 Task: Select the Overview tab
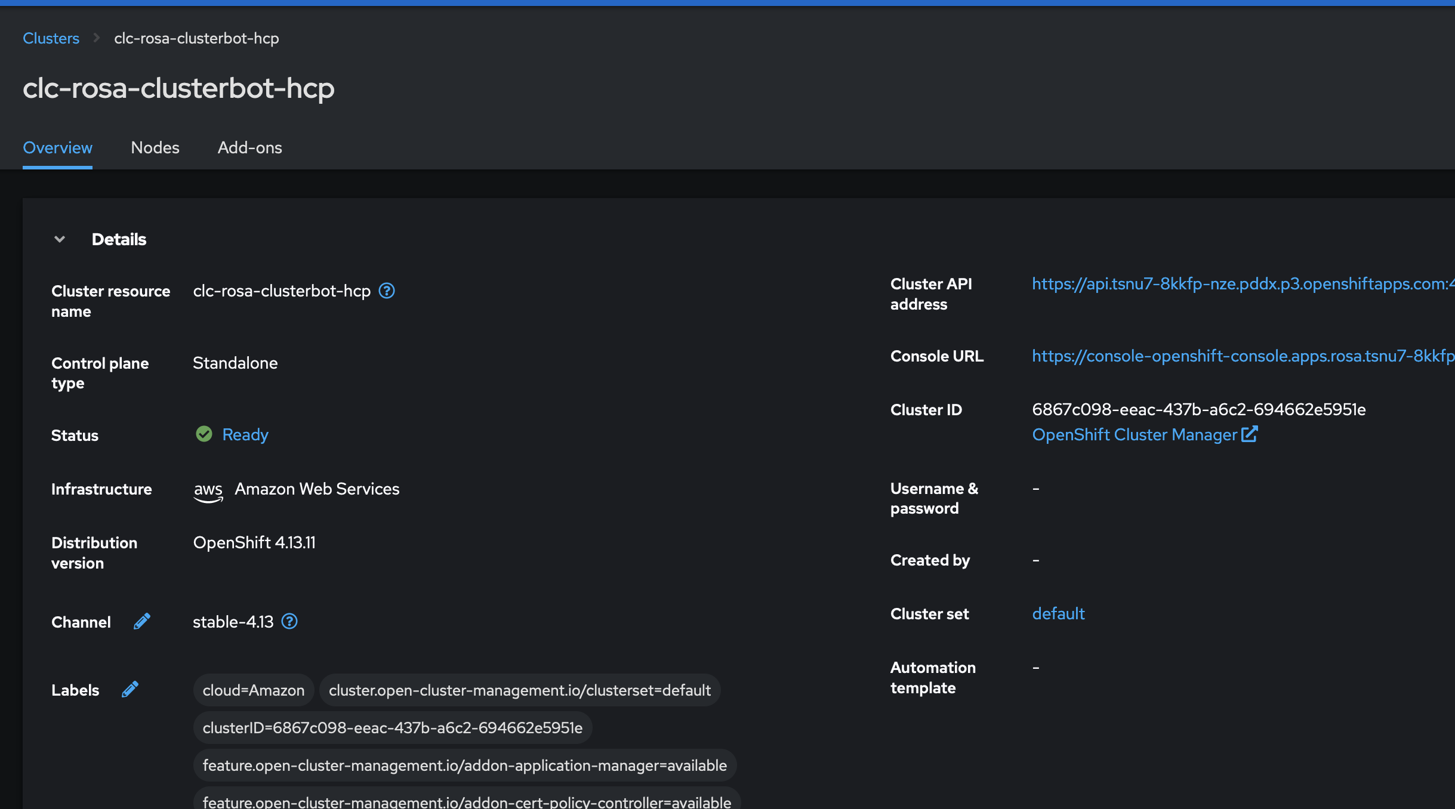pos(57,147)
